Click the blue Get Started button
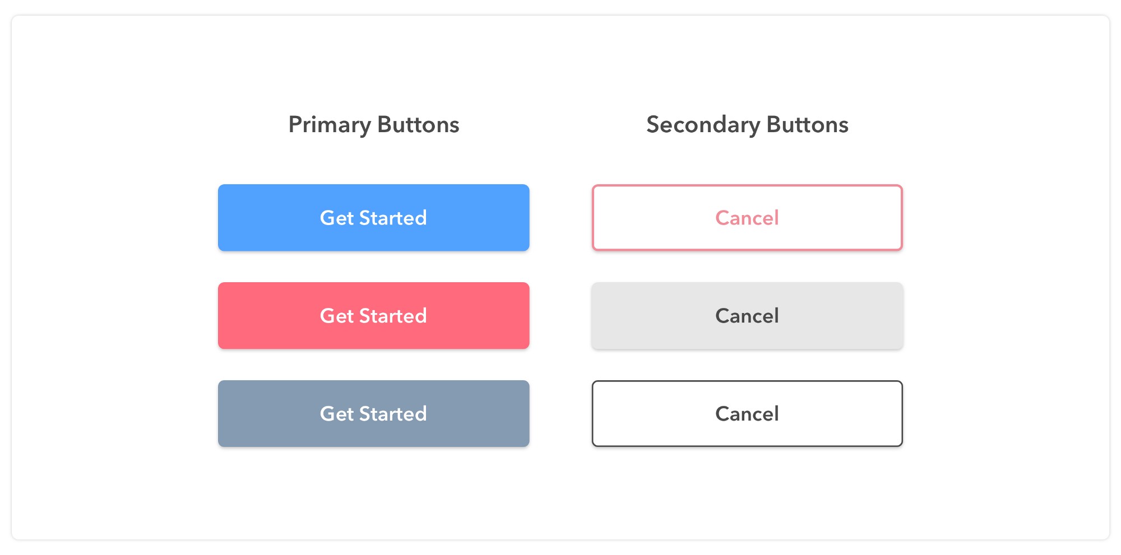The image size is (1121, 555). tap(373, 217)
